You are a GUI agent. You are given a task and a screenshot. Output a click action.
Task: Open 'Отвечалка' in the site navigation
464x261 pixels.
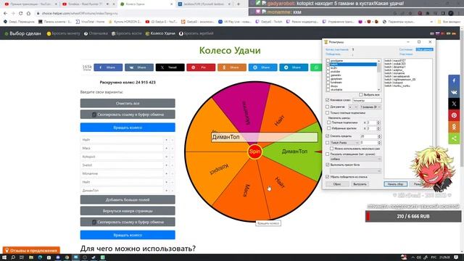96,33
